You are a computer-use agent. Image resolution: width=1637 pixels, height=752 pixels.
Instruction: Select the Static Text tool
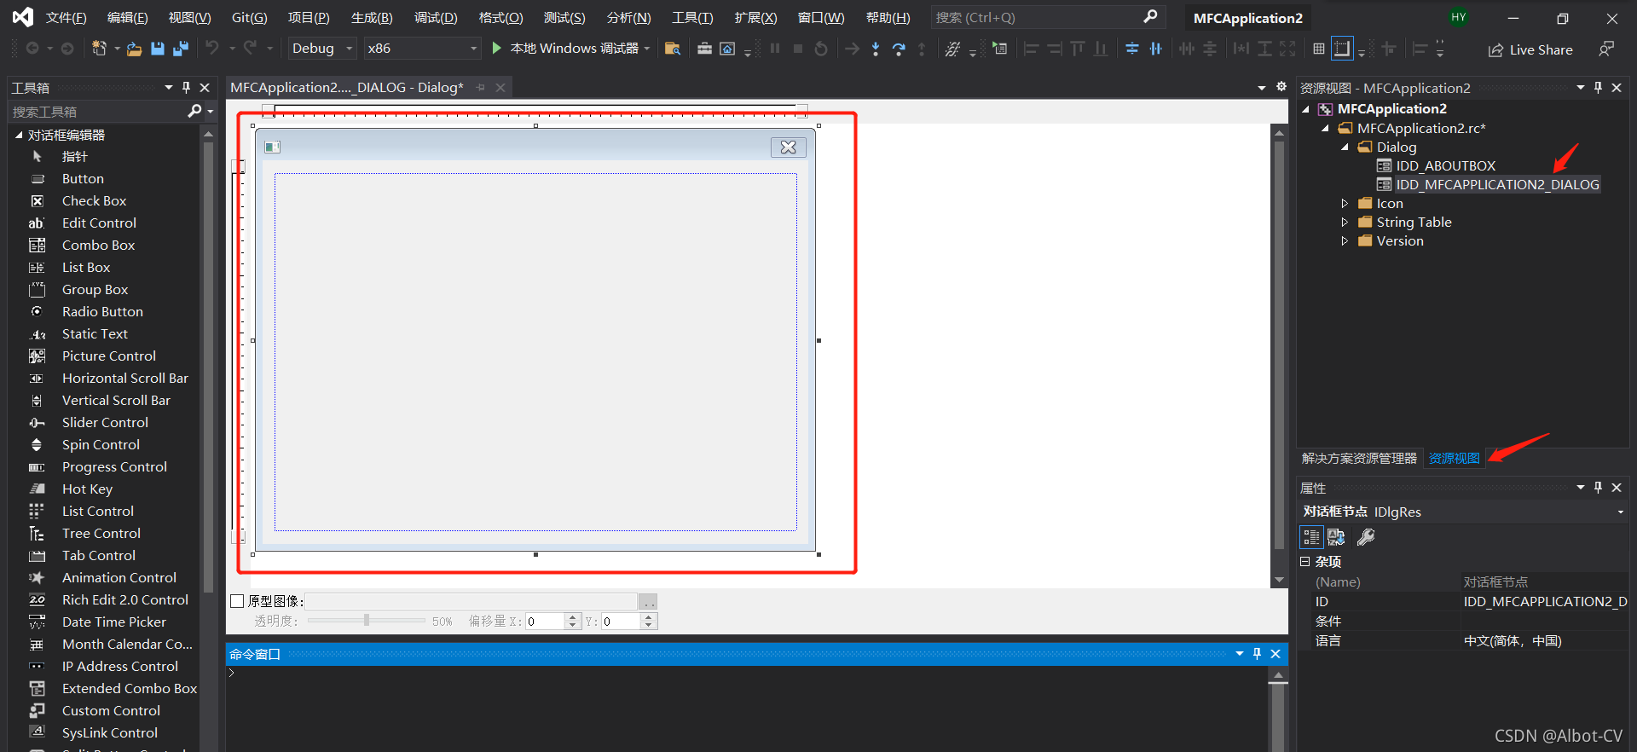click(x=95, y=333)
